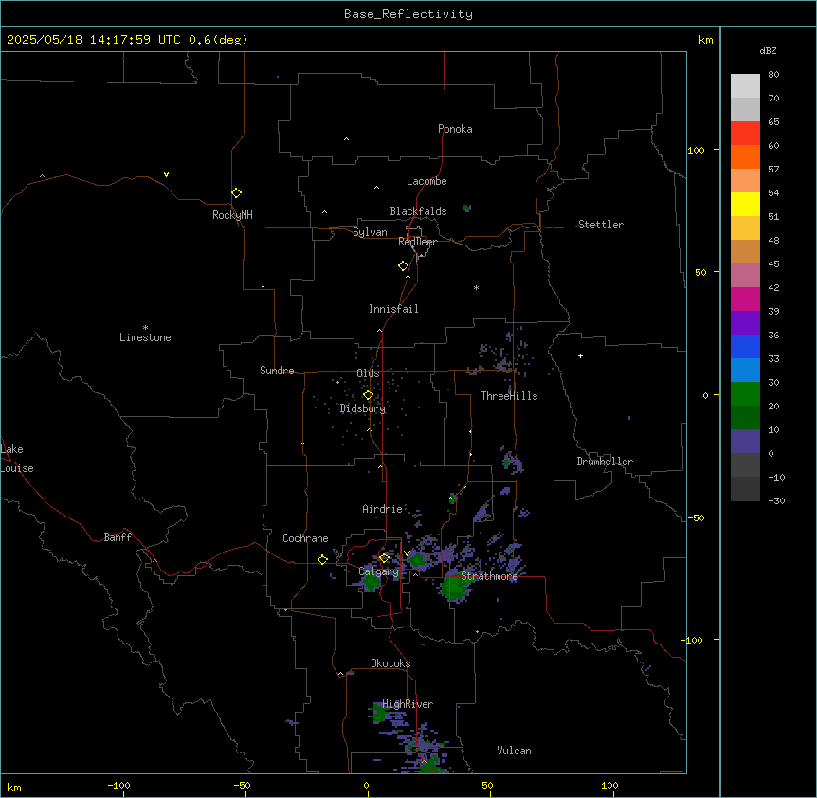This screenshot has width=817, height=798.
Task: Click the Okotoks label
Action: pos(390,663)
